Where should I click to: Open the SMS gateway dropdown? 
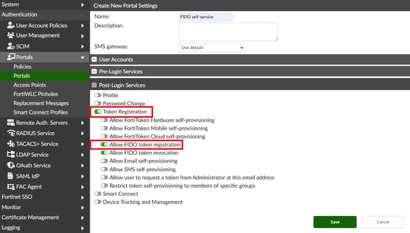(212, 48)
